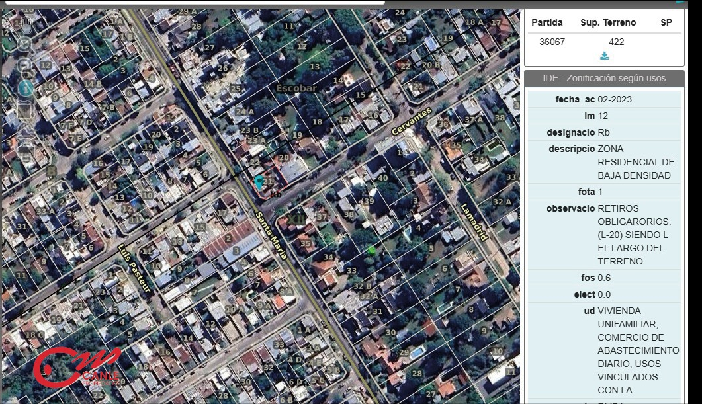Select parcel labeled 24 A

pos(244,112)
